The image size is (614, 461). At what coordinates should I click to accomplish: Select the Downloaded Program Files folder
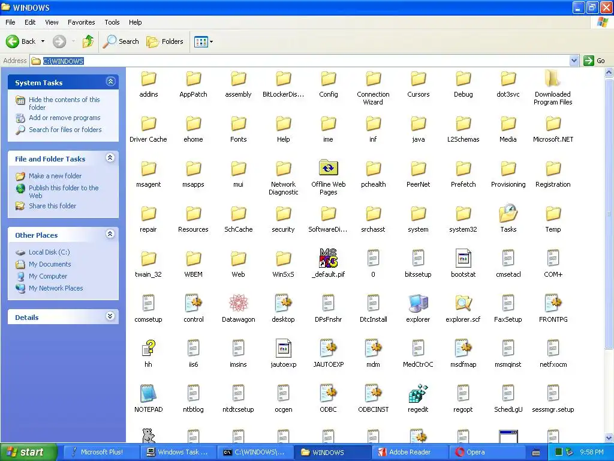tap(552, 79)
